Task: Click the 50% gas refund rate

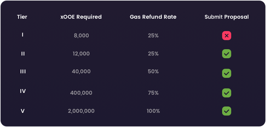Action: pos(153,71)
